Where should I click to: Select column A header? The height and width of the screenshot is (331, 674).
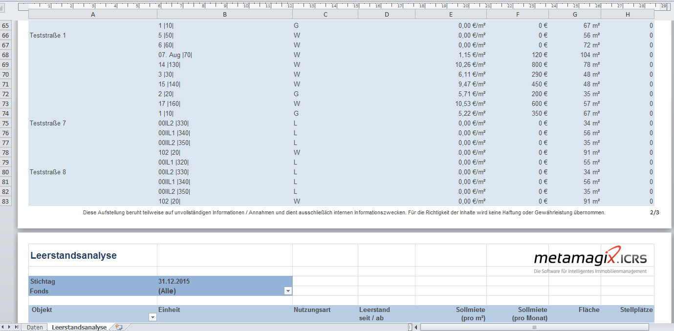coord(93,15)
